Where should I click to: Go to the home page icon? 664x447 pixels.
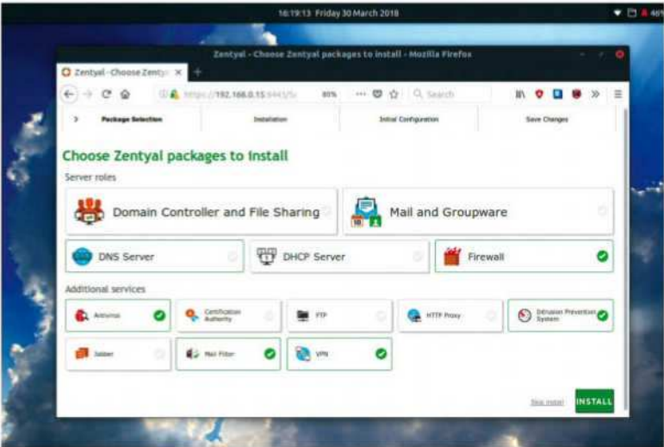(x=125, y=94)
